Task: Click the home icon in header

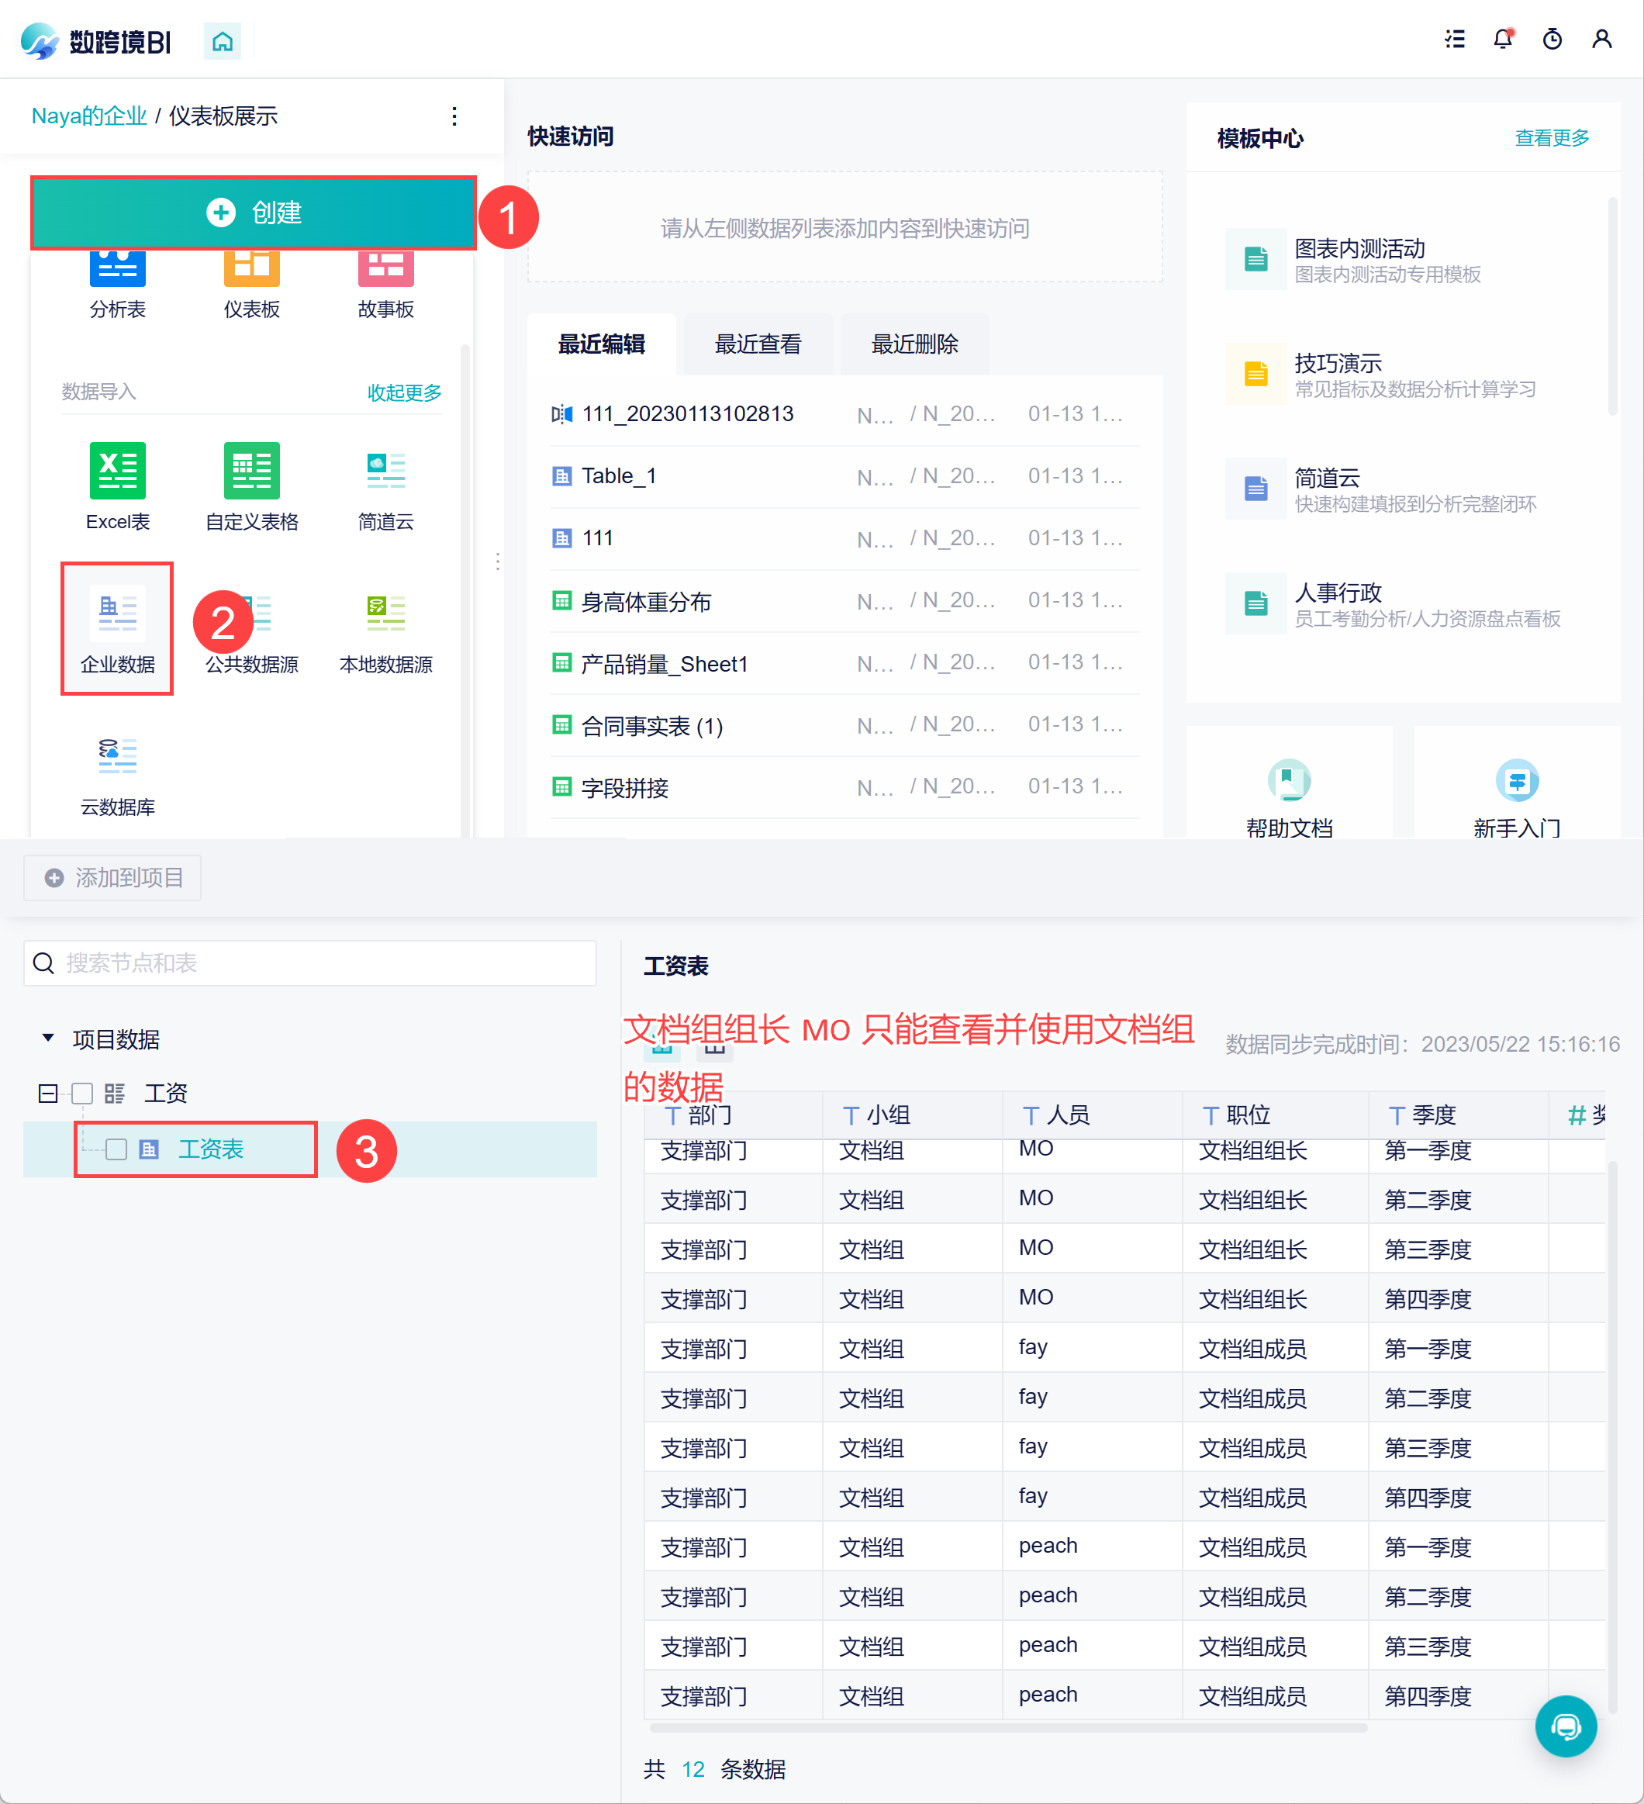Action: click(222, 42)
